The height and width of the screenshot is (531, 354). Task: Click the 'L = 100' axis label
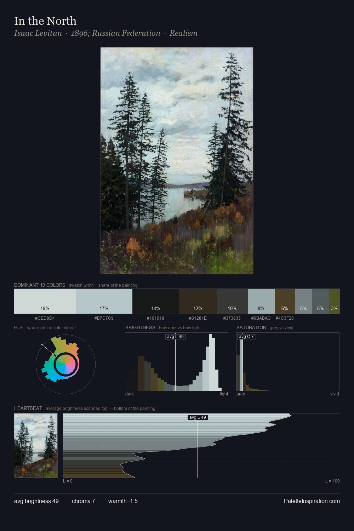point(332,481)
